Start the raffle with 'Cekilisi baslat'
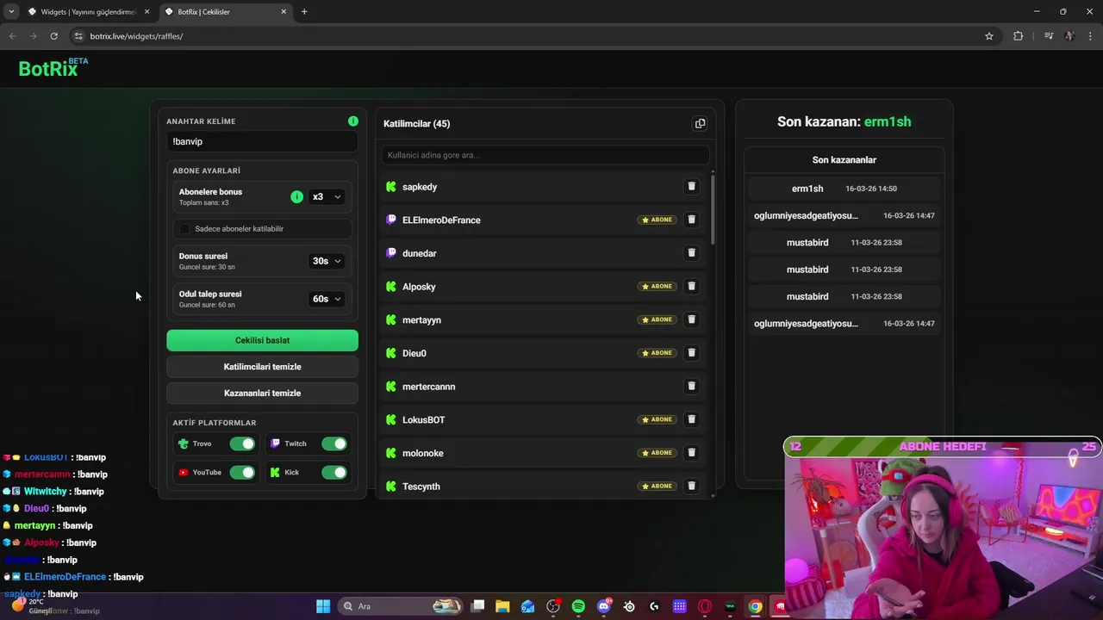 [262, 340]
